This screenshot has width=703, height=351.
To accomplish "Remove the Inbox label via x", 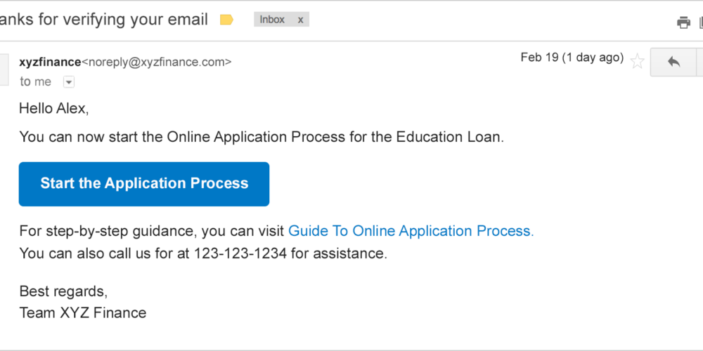I will pos(300,20).
